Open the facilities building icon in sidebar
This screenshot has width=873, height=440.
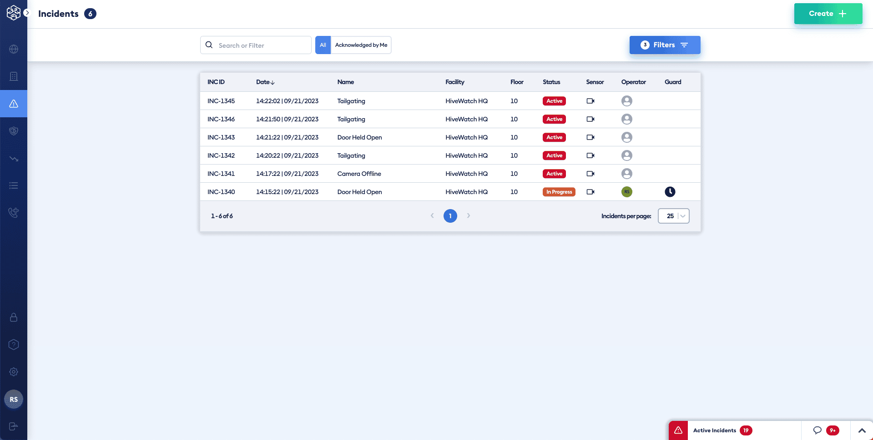coord(14,76)
